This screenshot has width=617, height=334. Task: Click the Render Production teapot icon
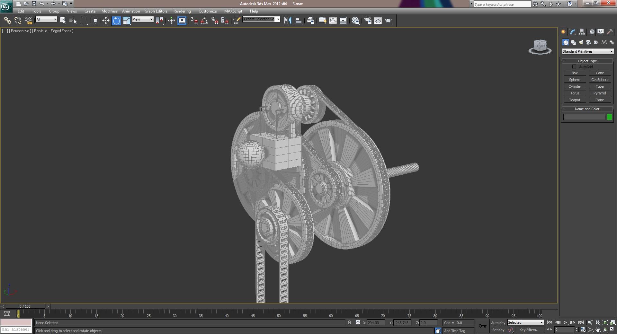(389, 21)
